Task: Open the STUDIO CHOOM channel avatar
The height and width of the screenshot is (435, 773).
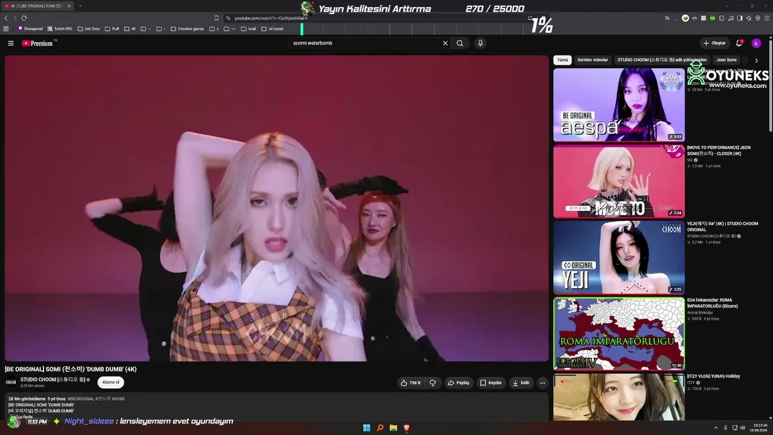Action: click(11, 382)
